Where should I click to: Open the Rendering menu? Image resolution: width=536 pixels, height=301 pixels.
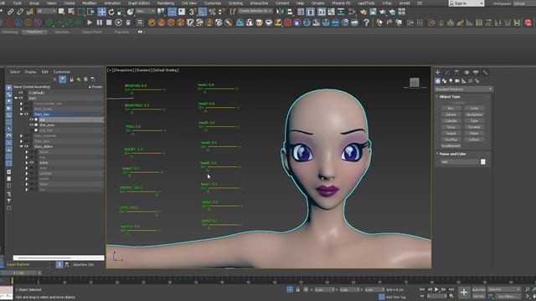166,3
